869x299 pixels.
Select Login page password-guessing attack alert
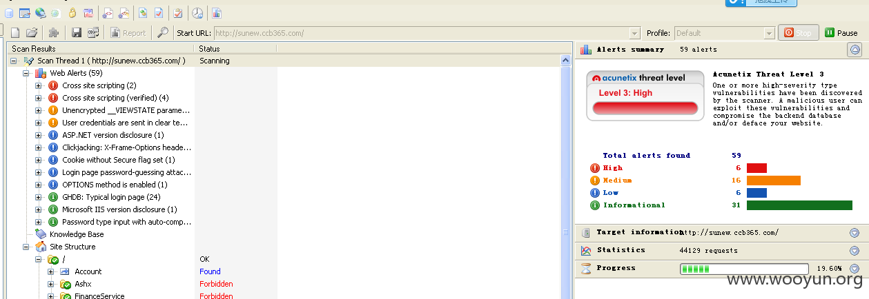[x=127, y=172]
